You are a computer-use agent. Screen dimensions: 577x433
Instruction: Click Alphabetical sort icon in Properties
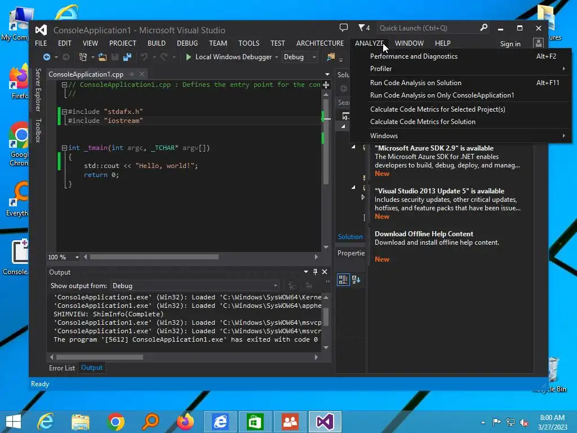pos(356,280)
